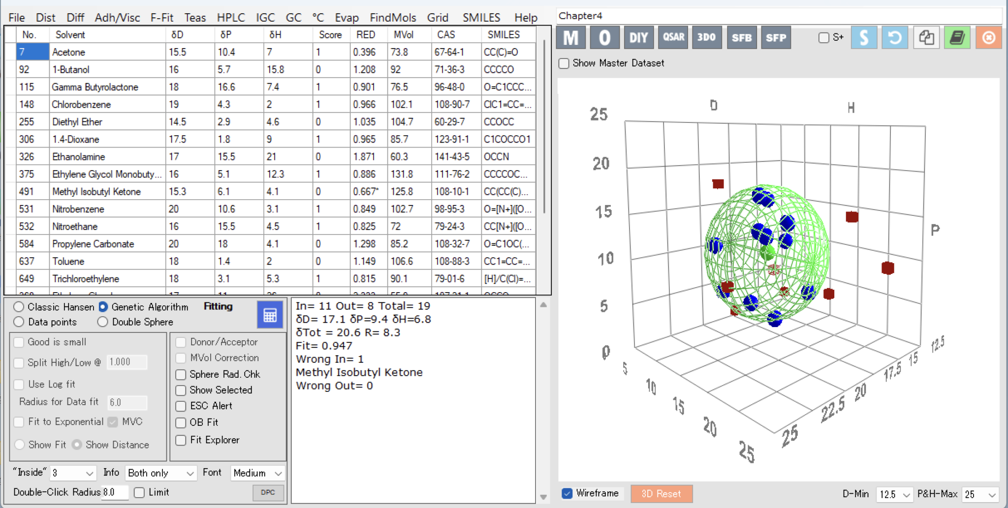
Task: Open the HPLC menu
Action: 231,18
